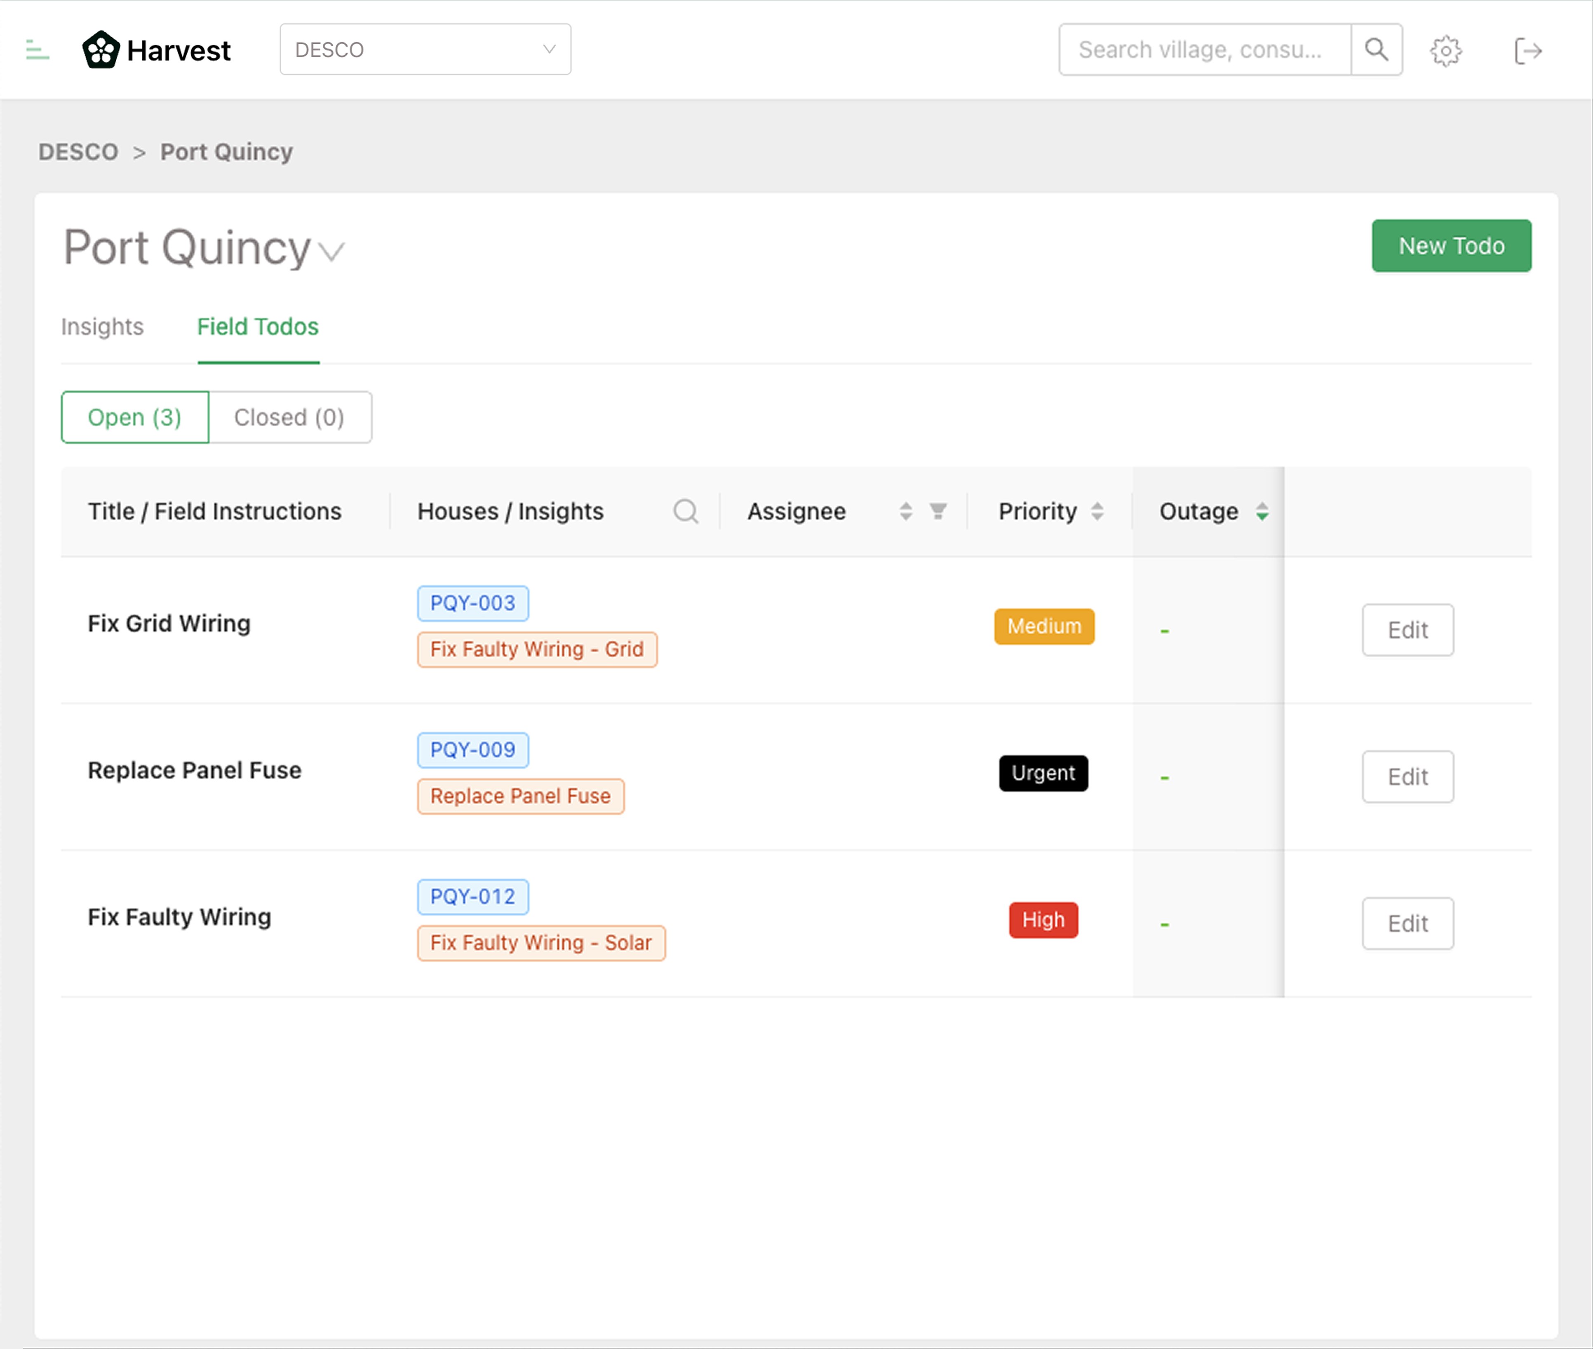Show Closed (0) todos

point(290,418)
